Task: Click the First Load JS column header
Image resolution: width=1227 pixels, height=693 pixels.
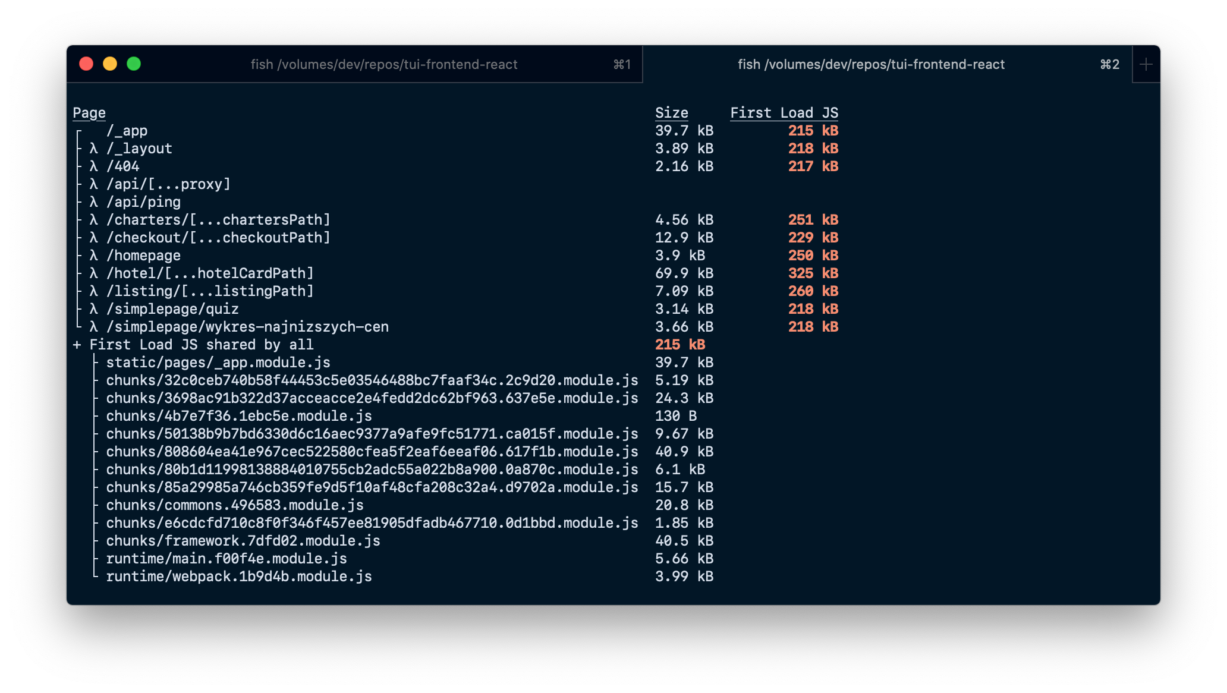Action: click(785, 112)
